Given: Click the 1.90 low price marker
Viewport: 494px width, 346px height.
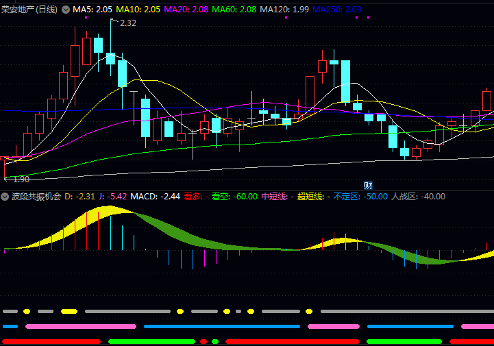Looking at the screenshot, I should (x=21, y=180).
